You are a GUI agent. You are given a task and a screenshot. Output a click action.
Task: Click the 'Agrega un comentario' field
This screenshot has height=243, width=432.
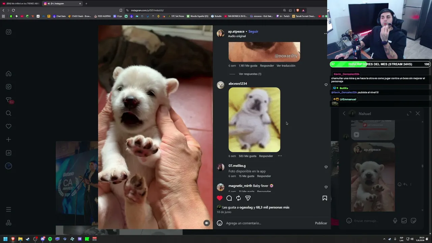tap(268, 223)
